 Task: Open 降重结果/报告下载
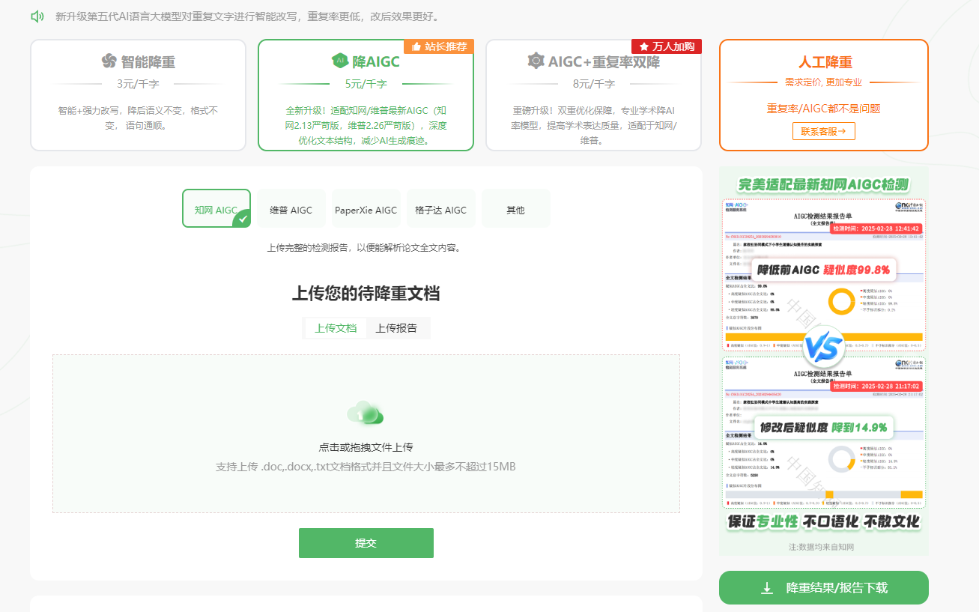824,588
